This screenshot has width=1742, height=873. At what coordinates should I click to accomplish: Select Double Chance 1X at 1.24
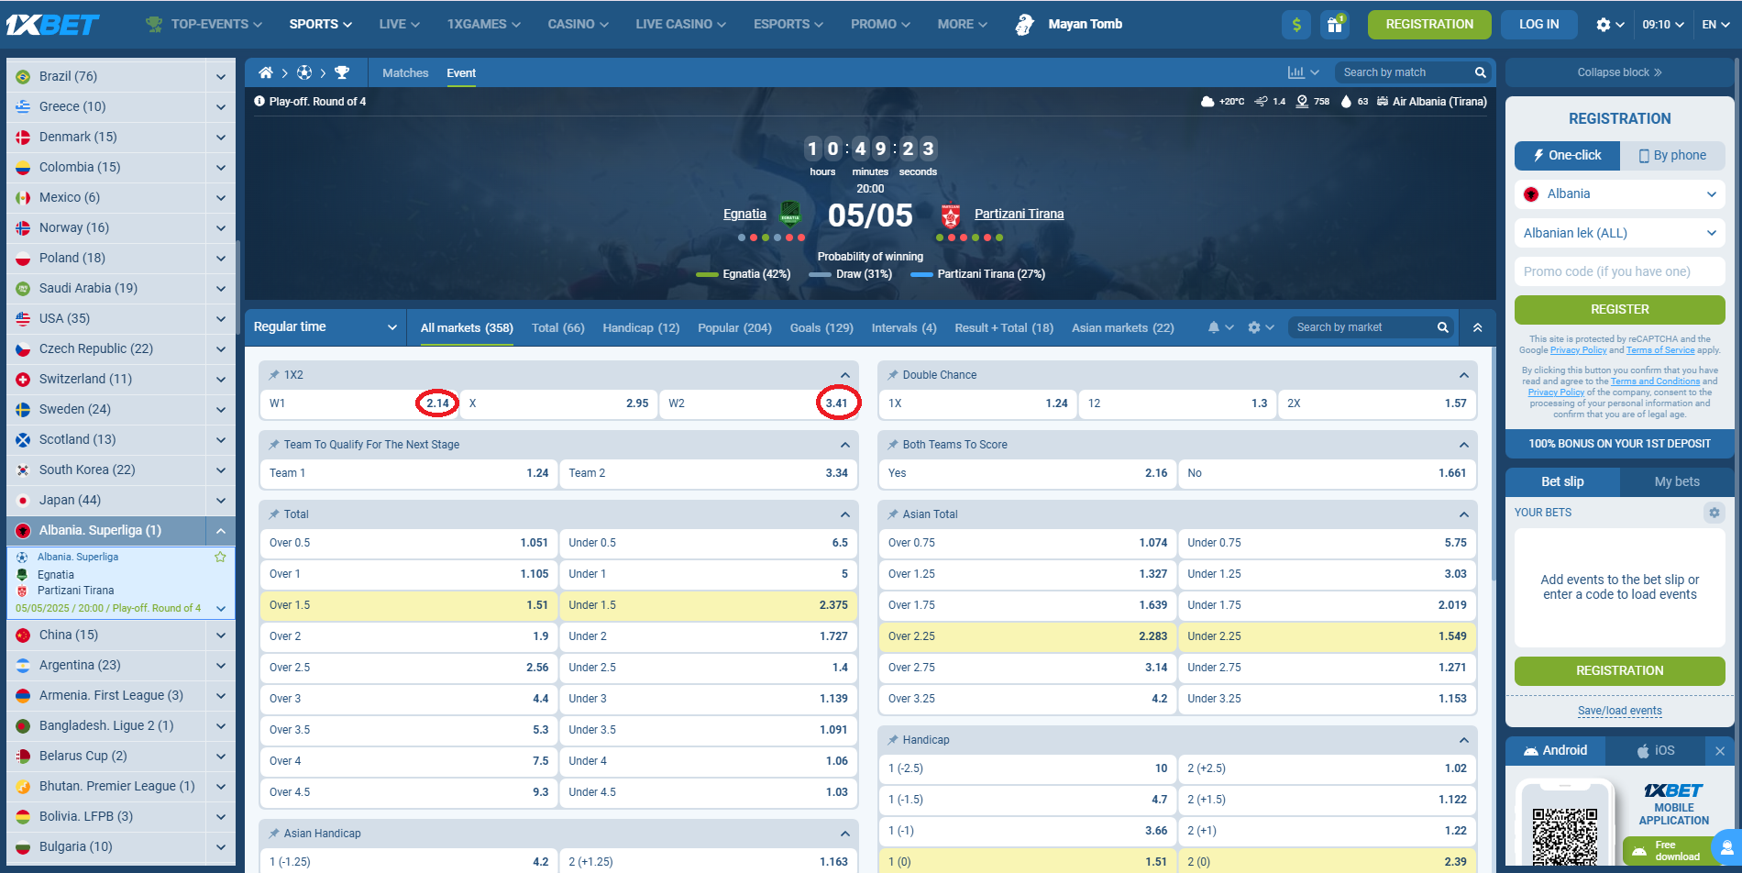978,403
